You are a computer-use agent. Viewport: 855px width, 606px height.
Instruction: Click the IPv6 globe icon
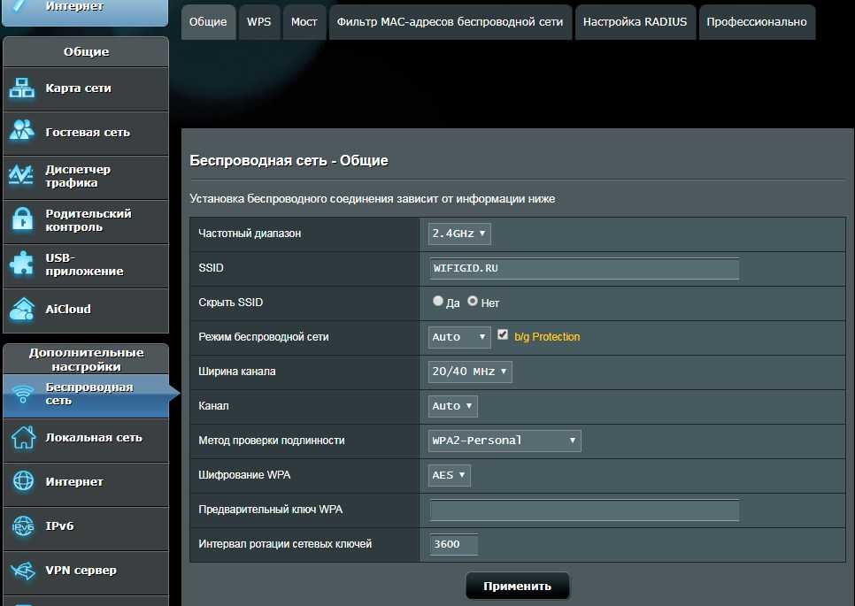(x=23, y=525)
